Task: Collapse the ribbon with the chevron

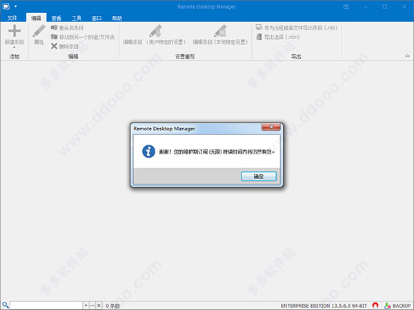Action: pos(407,56)
